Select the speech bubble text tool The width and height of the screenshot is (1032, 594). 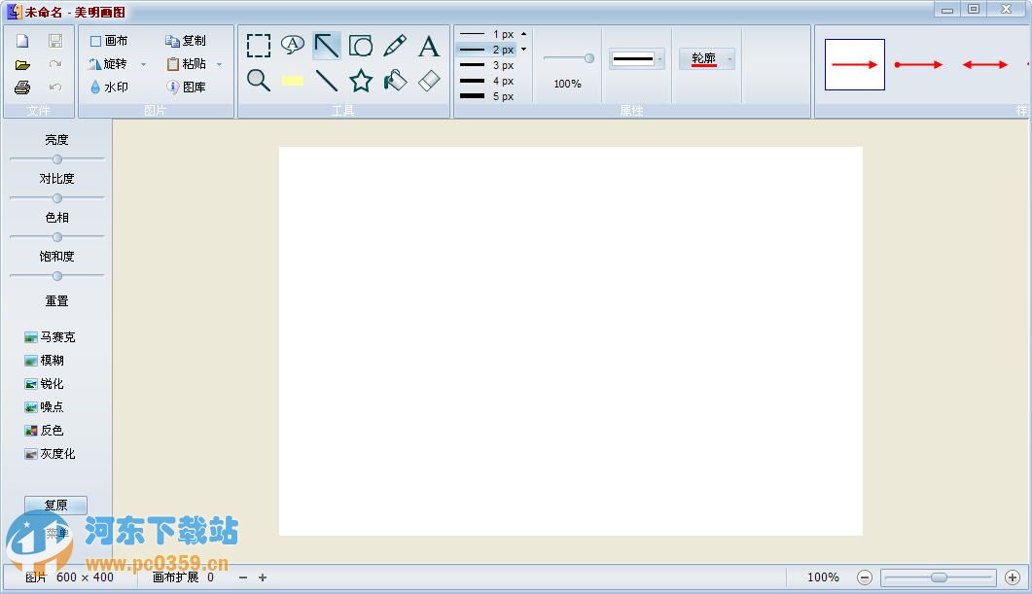pyautogui.click(x=292, y=45)
